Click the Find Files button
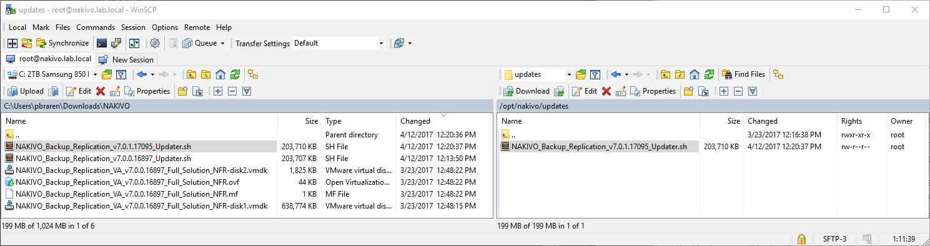The height and width of the screenshot is (246, 930). tap(744, 74)
